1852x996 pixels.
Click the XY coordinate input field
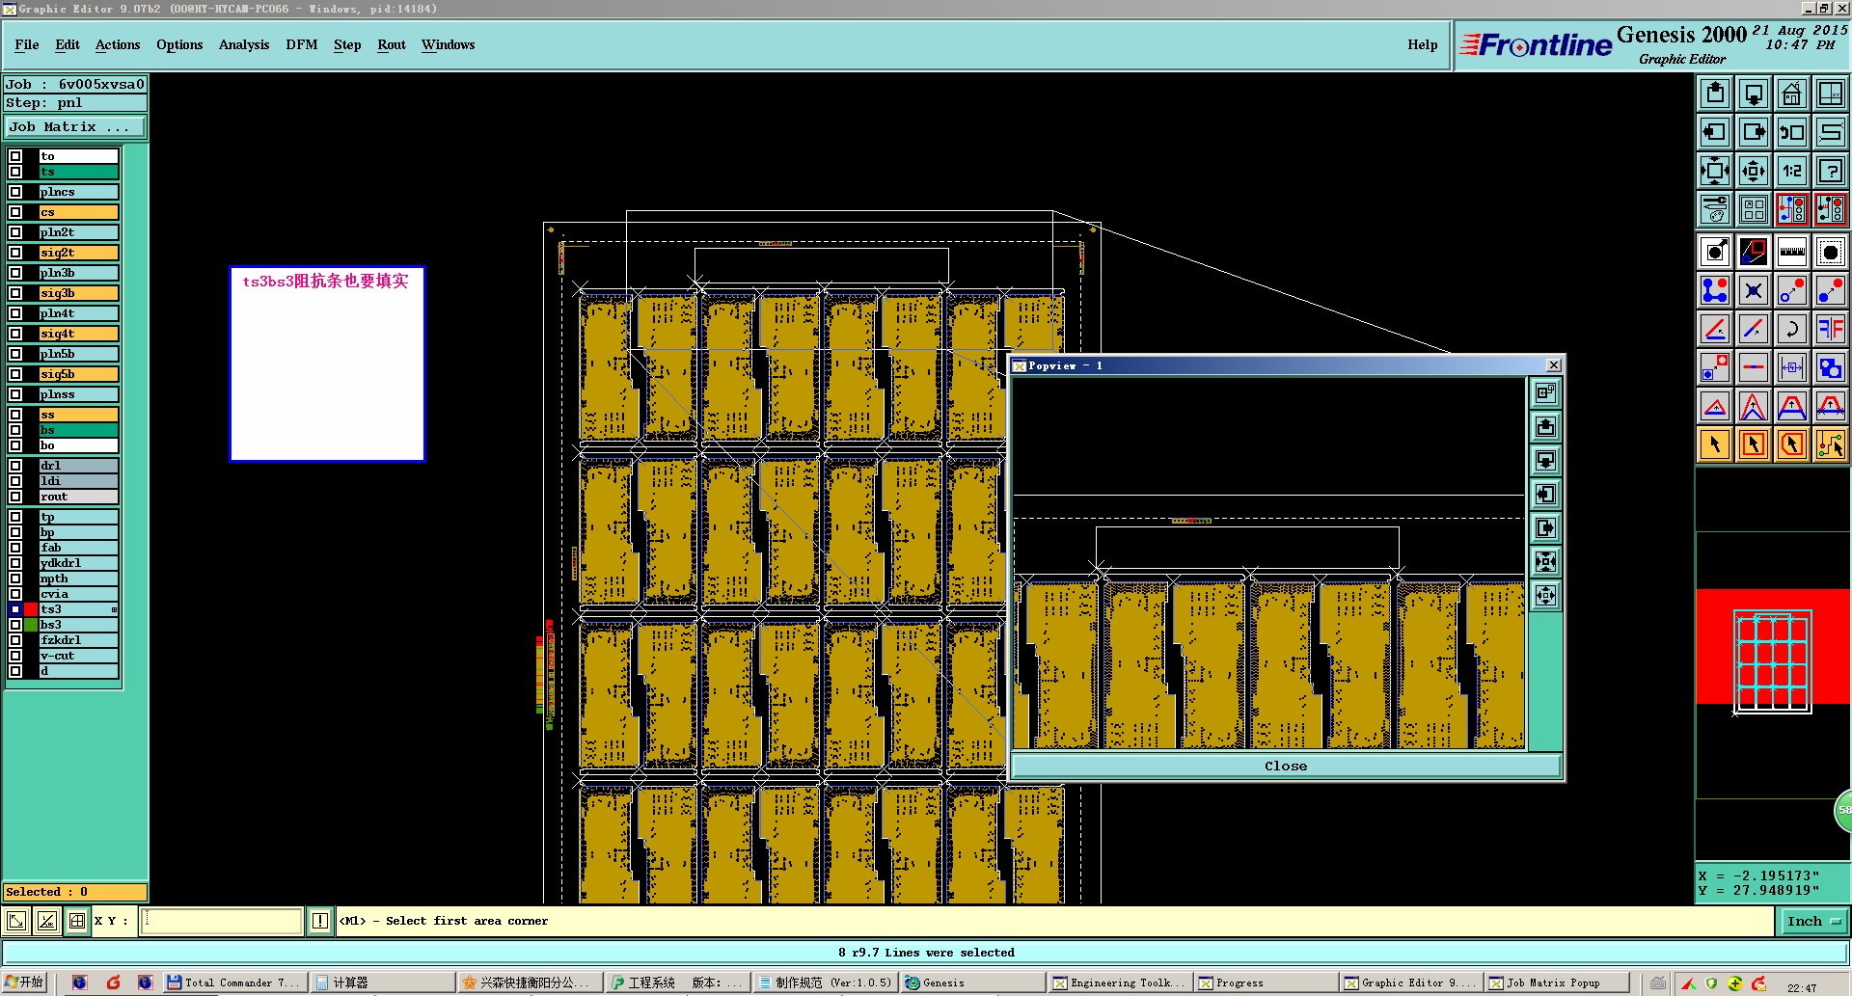click(222, 921)
